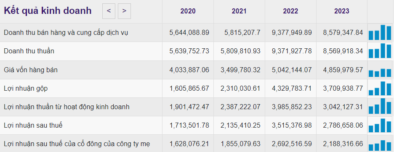Select the 2020 column header
Viewport: 394px width, 152px height.
tap(188, 11)
